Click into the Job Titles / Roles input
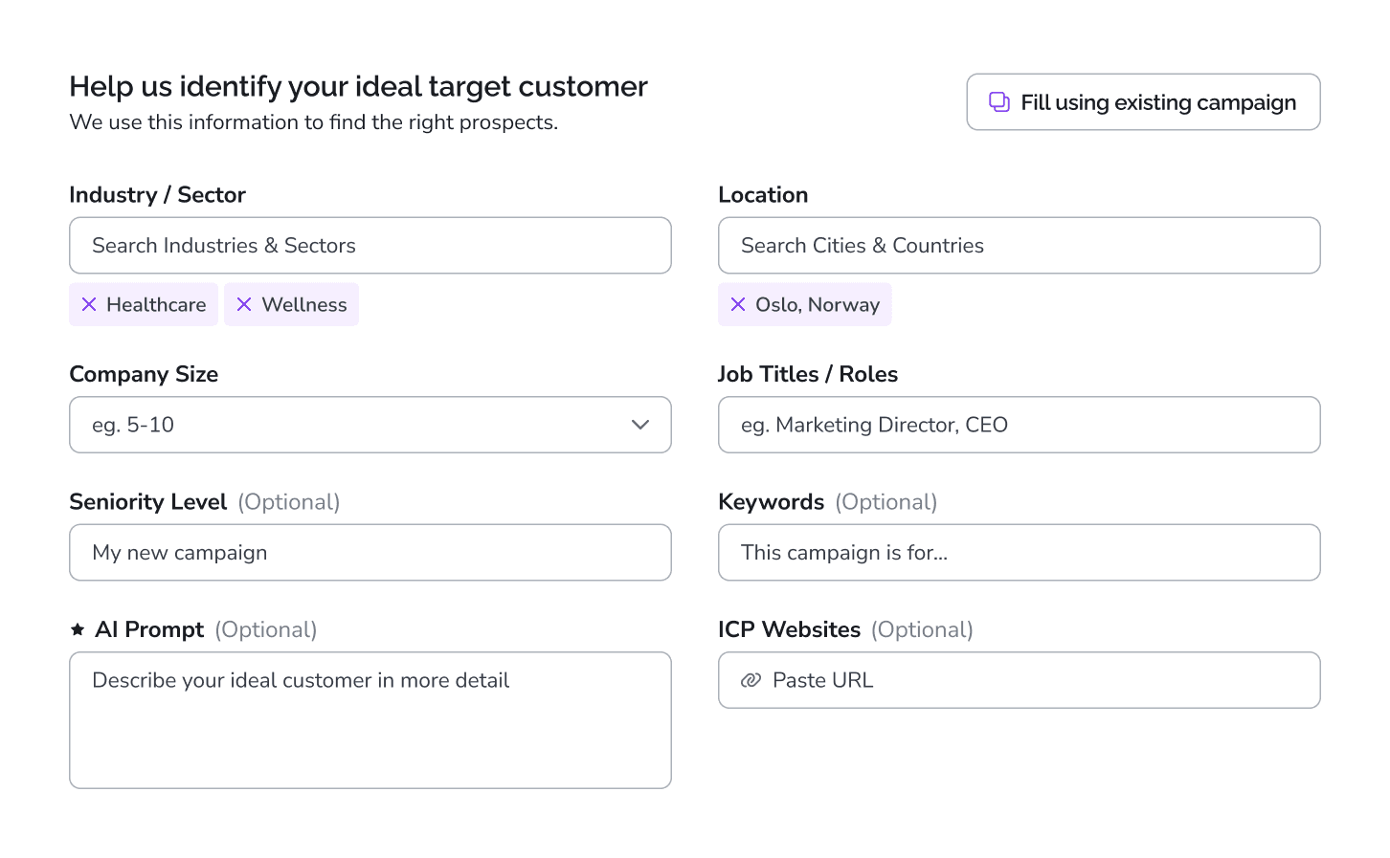 click(x=1019, y=425)
